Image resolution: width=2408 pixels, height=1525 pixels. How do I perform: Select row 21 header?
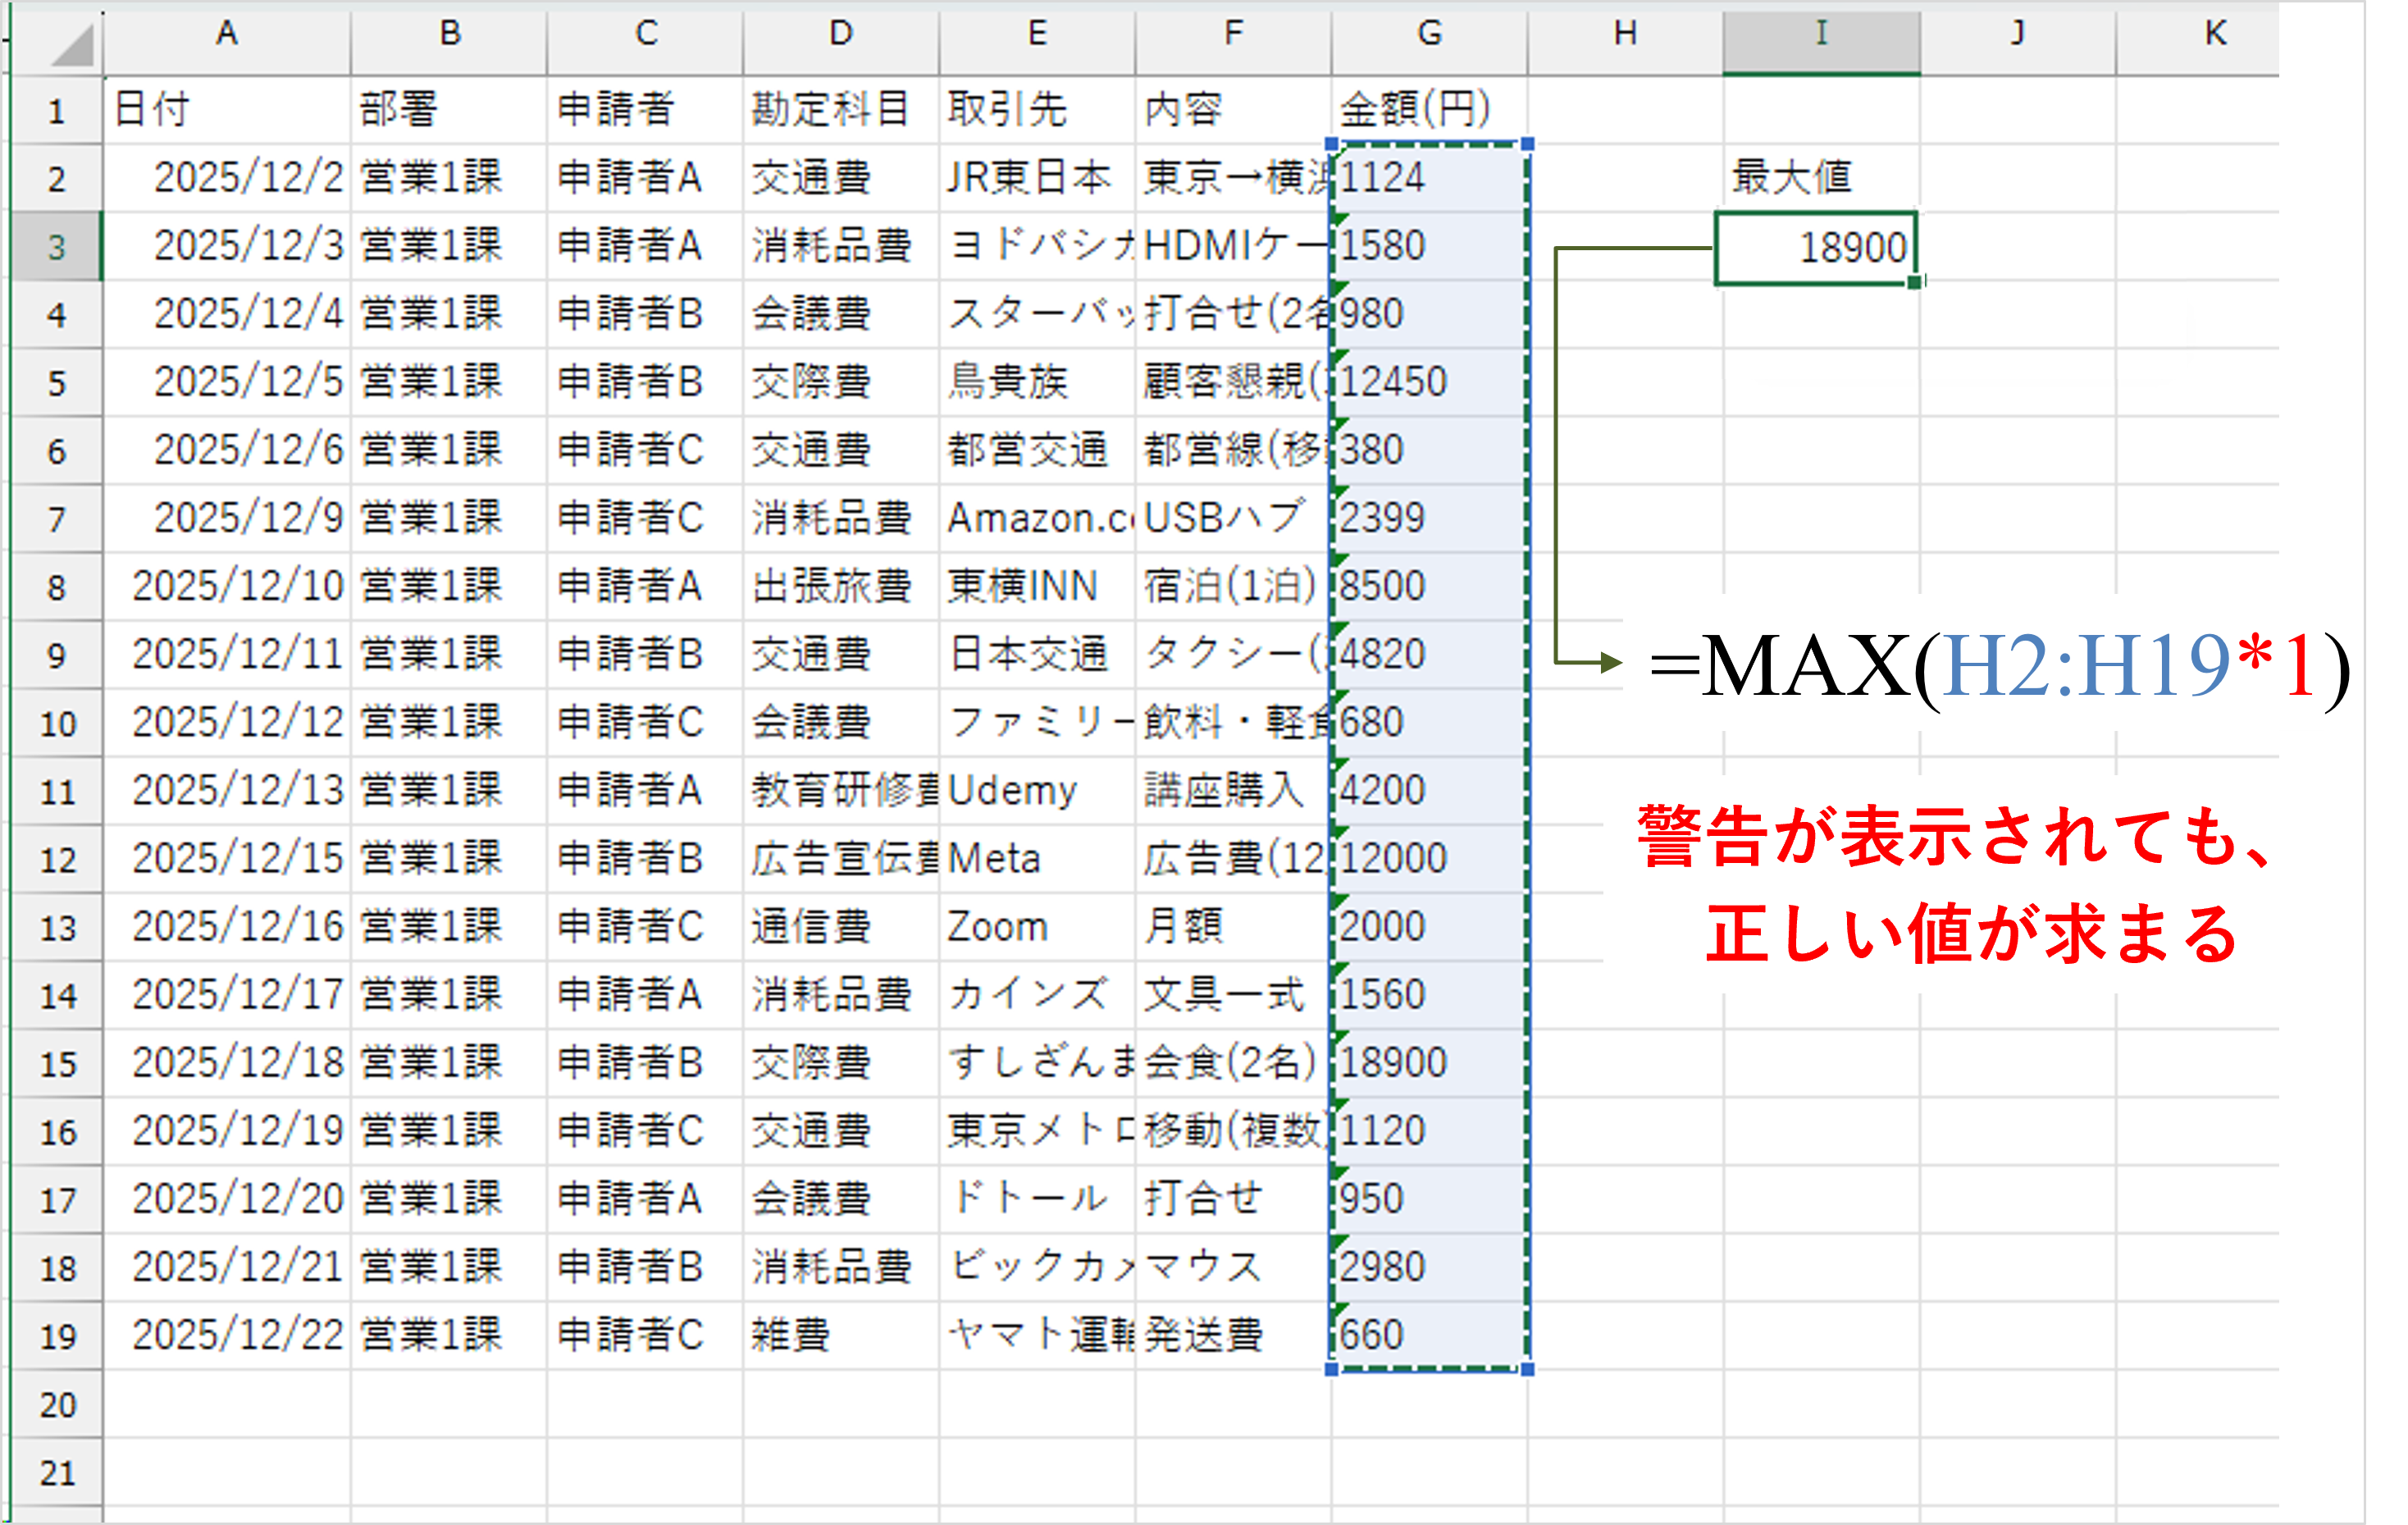coord(55,1472)
